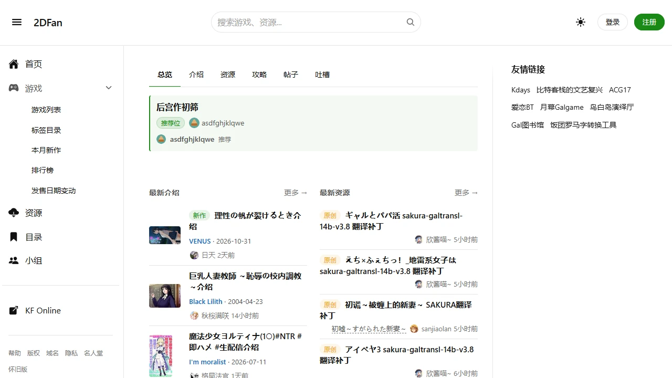Viewport: 672px width, 378px height.
Task: Open thumbnail for 巨乳人妻教師 介绍
Action: click(165, 296)
